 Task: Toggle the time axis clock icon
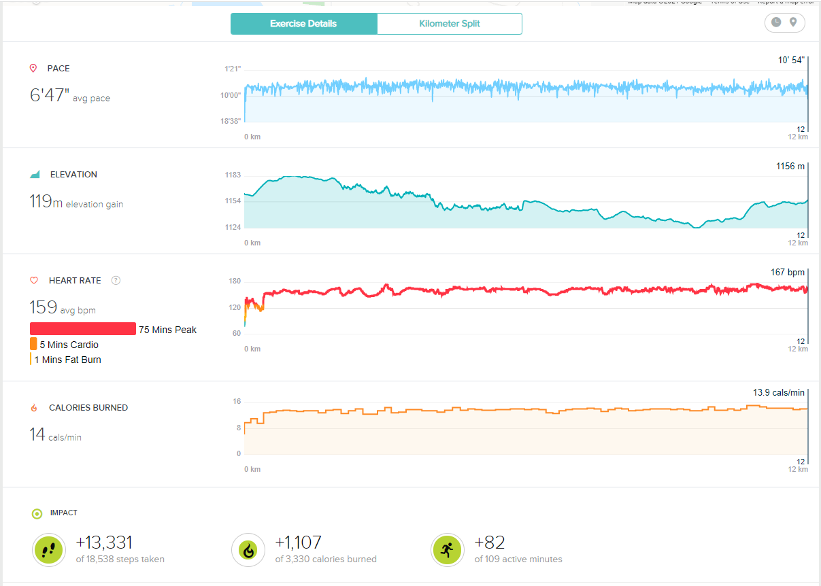click(x=776, y=22)
